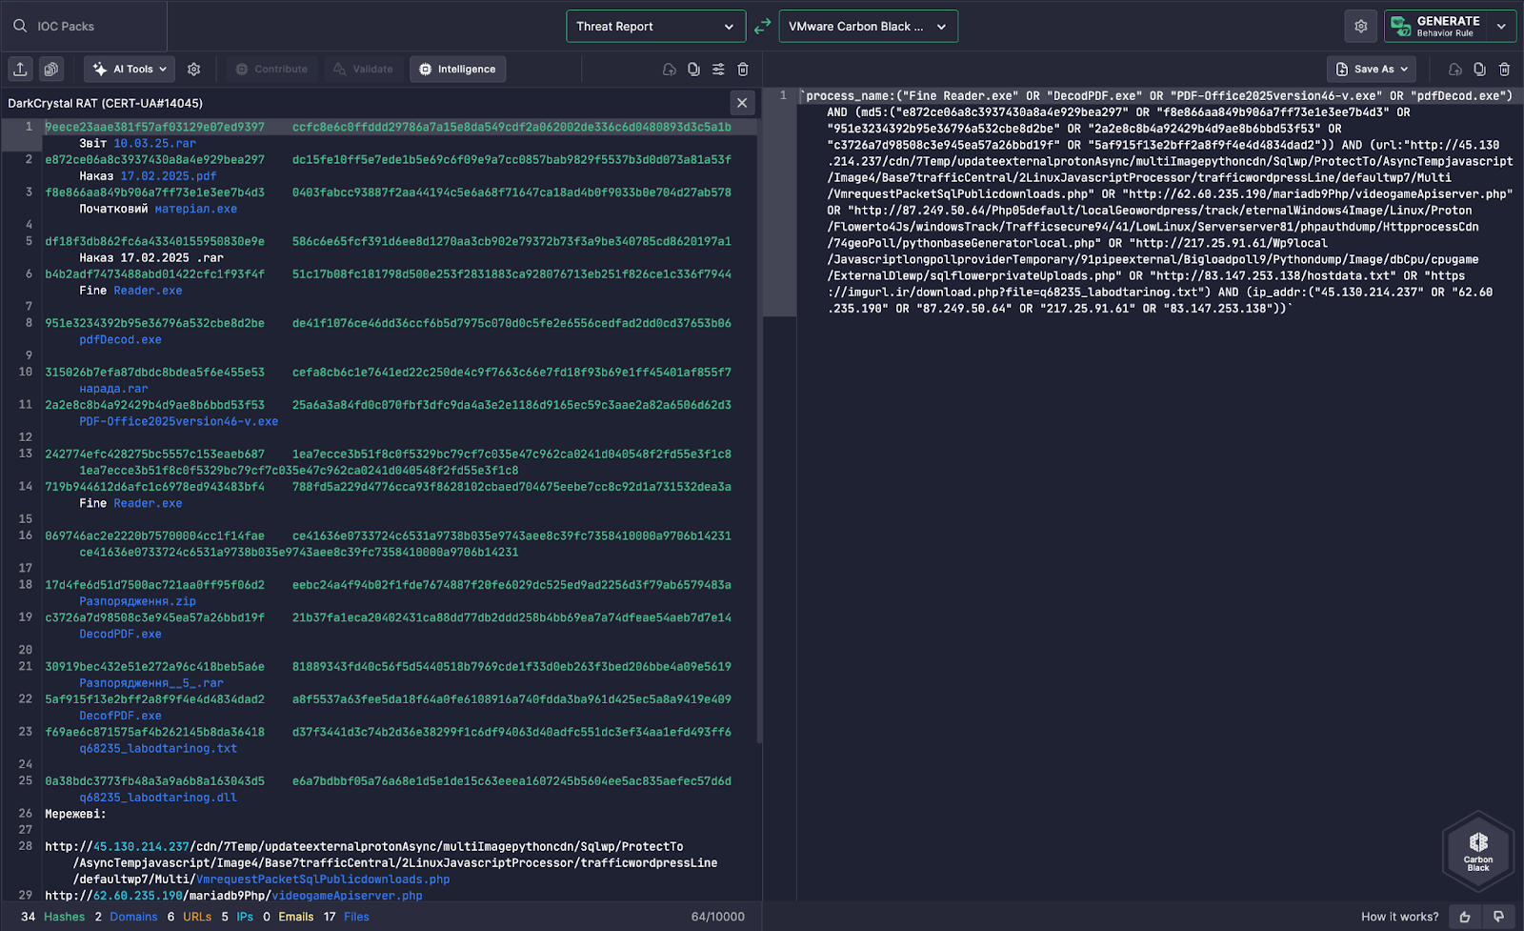Image resolution: width=1524 pixels, height=931 pixels.
Task: Expand the Threat Report dropdown
Action: [655, 27]
